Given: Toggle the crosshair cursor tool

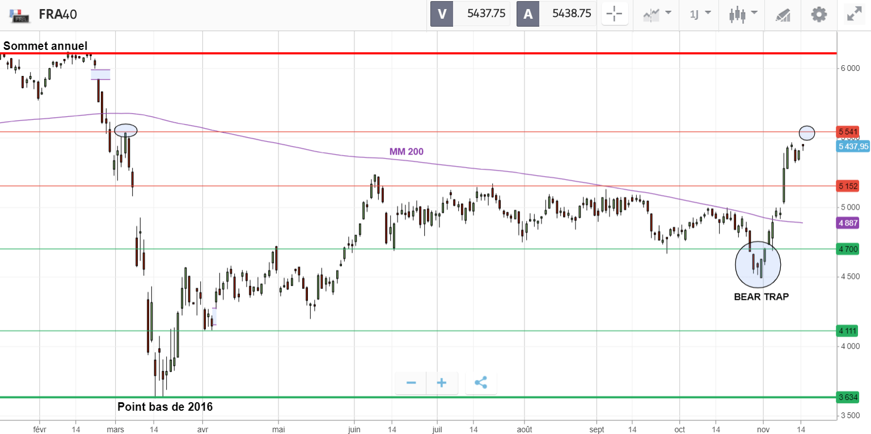Looking at the screenshot, I should pos(614,14).
